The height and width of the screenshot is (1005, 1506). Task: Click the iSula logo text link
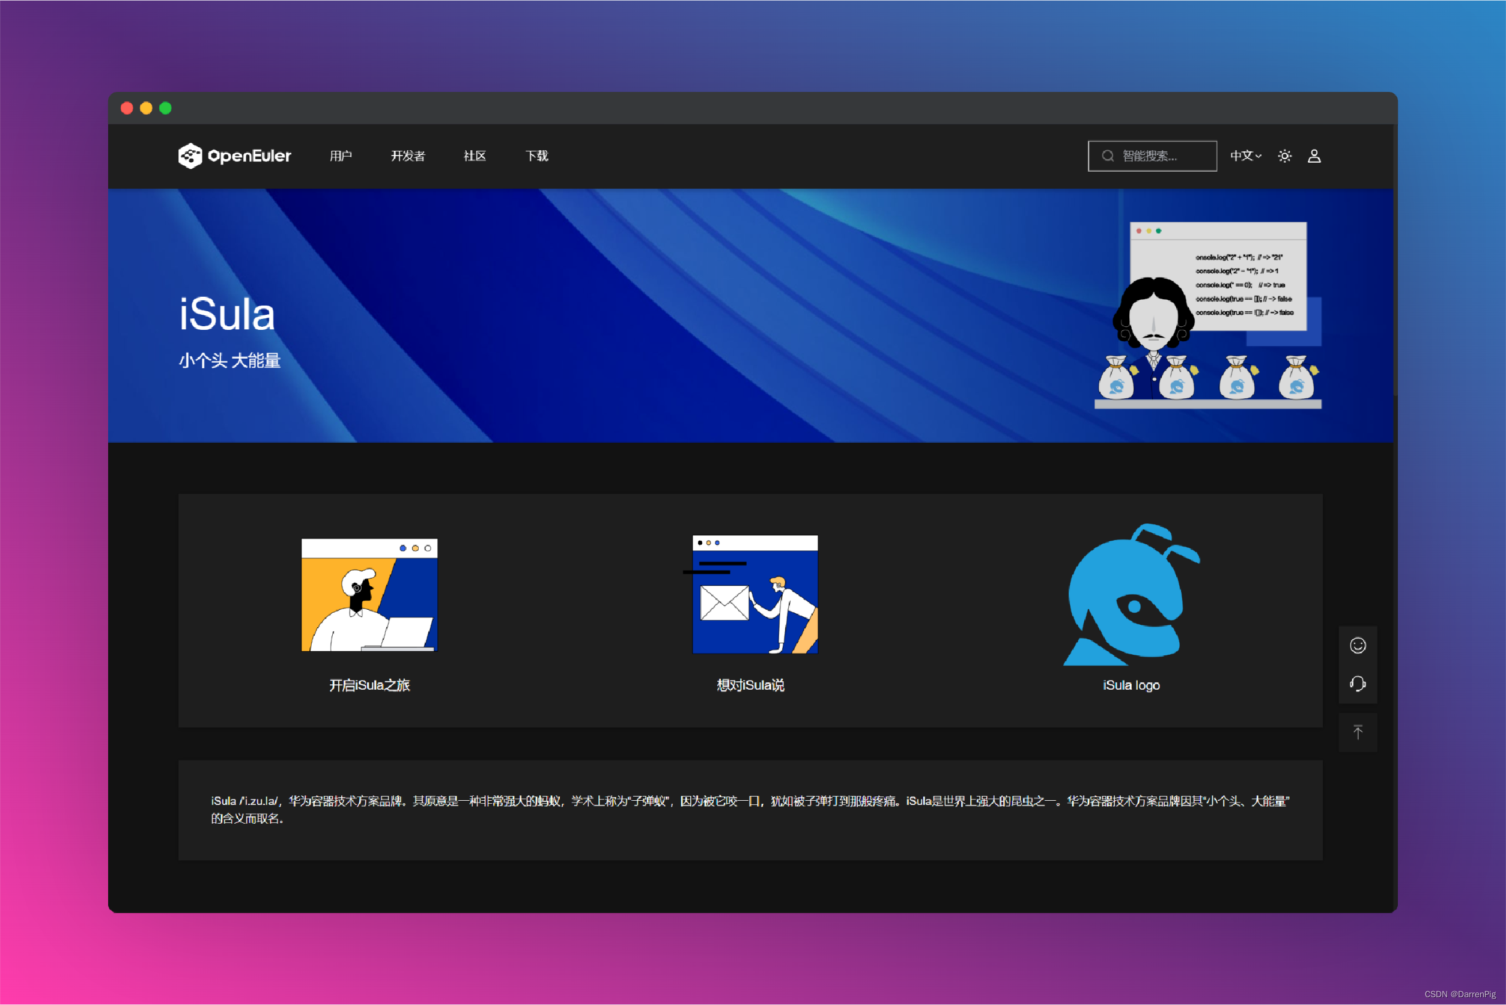click(x=1131, y=685)
